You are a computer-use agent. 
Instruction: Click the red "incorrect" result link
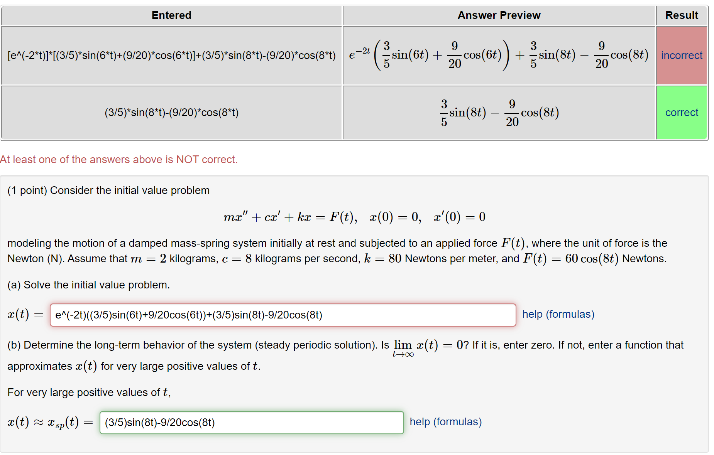682,56
